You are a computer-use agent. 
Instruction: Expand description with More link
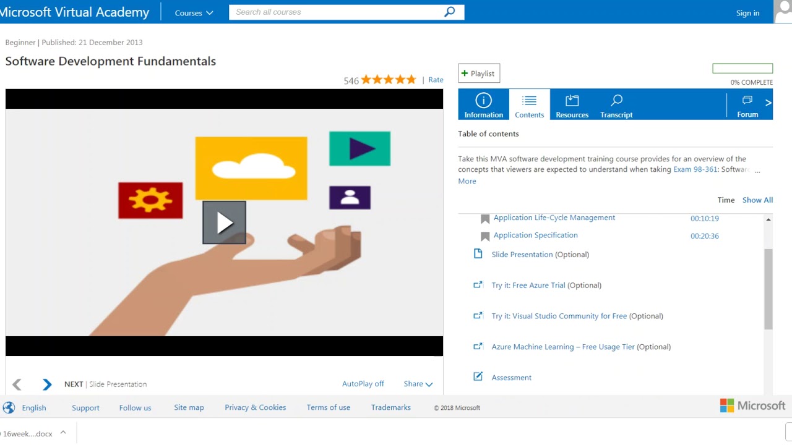[x=467, y=181]
